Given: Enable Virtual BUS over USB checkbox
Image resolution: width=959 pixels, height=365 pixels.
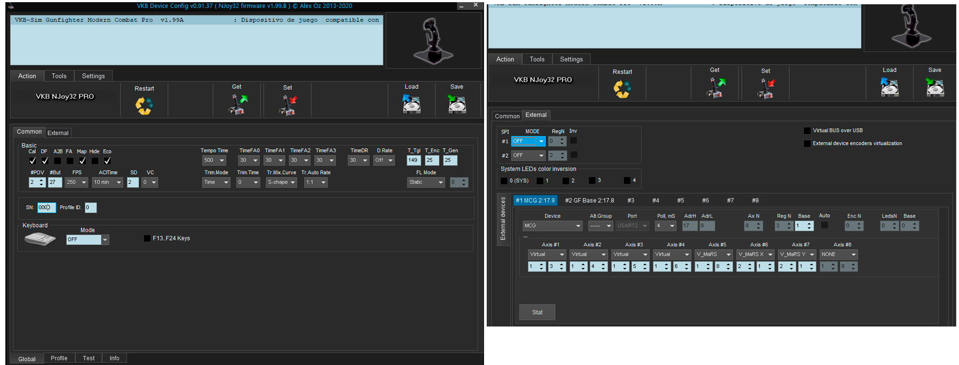Looking at the screenshot, I should coord(807,130).
